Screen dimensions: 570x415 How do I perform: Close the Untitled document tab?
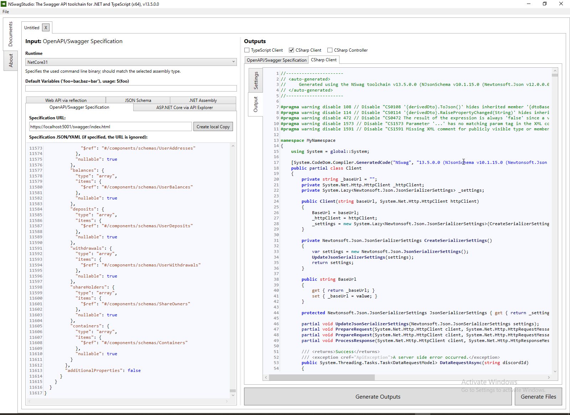46,28
